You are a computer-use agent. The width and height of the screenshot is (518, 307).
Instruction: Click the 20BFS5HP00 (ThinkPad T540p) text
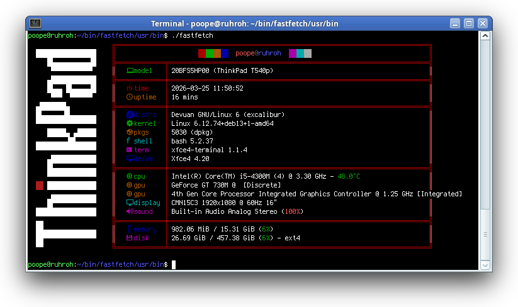pos(222,70)
